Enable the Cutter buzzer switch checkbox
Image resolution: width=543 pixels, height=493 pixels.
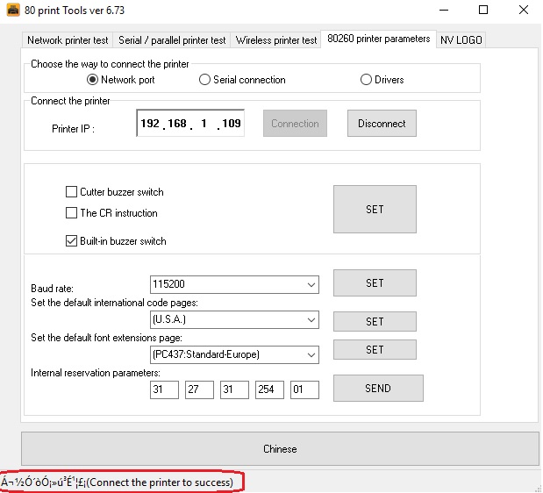pyautogui.click(x=72, y=192)
